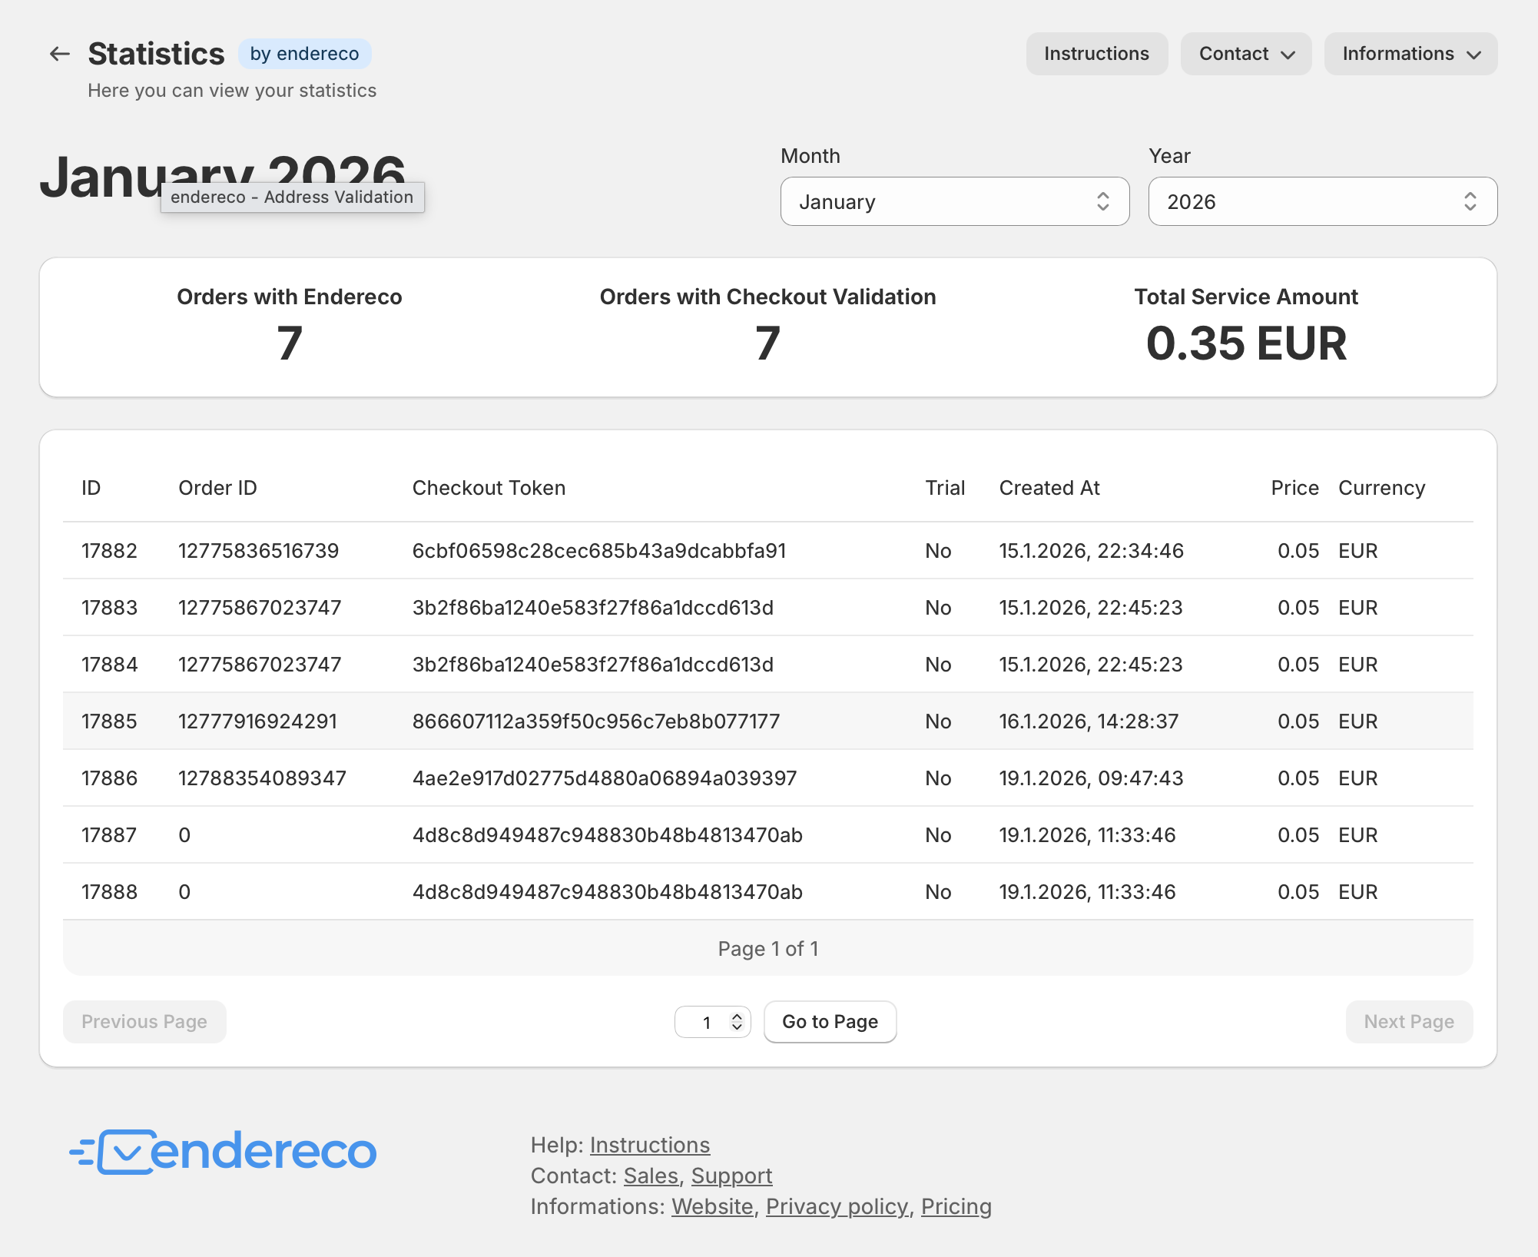Screen dimensions: 1538x1257
Task: Select the row ID 17886
Action: click(109, 778)
